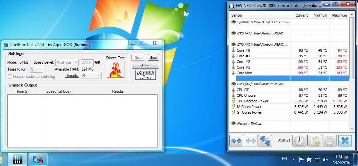Screen dimensions: 358x166
Task: Click the Maximum column header
Action: coord(339,15)
